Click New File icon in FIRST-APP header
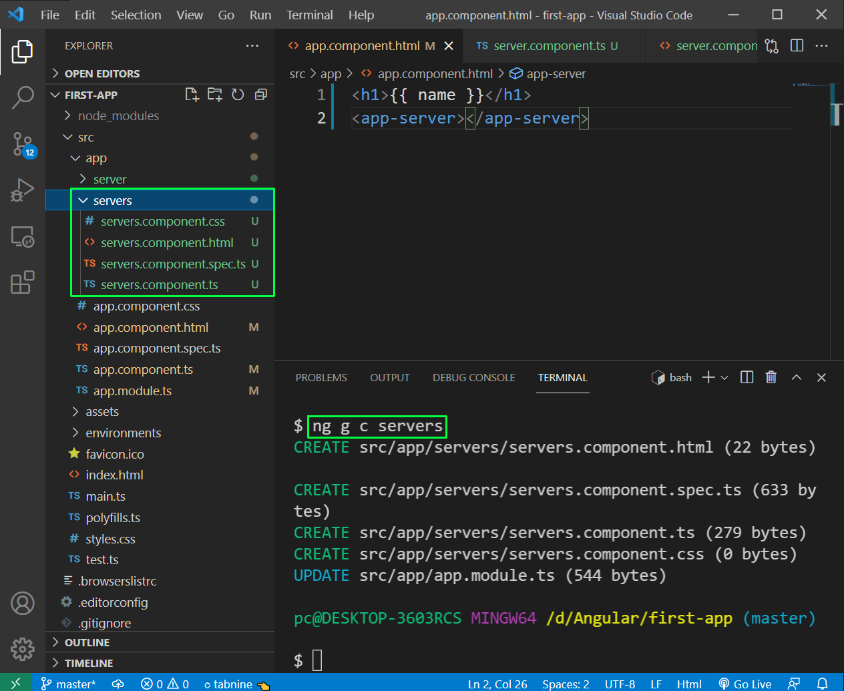Screen dimensions: 844x691 192,95
